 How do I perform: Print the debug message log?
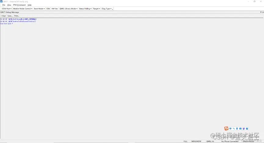pyautogui.click(x=17, y=16)
